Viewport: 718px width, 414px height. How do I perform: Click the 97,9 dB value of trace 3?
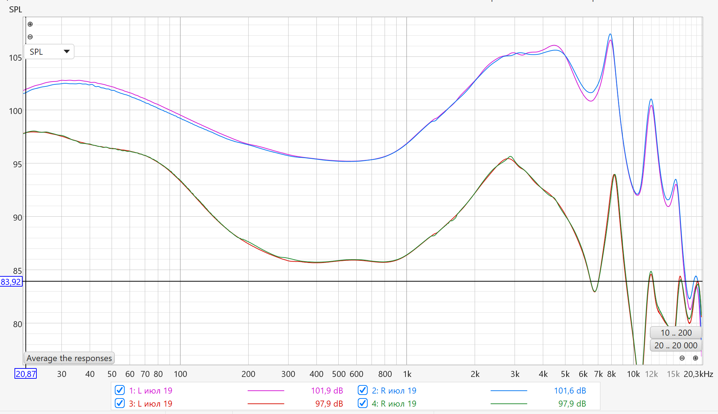pyautogui.click(x=329, y=404)
